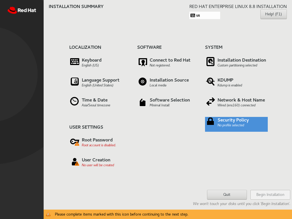Click the Begin Installation button
292x219 pixels.
click(270, 194)
